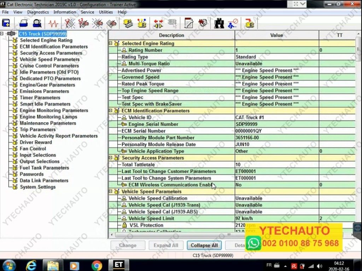The width and height of the screenshot is (362, 271).
Task: Select Cruise Control Parameters tree item
Action: click(x=49, y=66)
